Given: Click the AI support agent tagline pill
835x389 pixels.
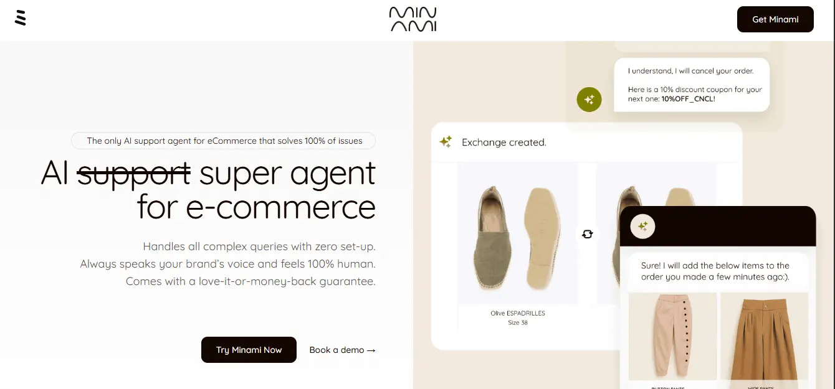Looking at the screenshot, I should (x=224, y=141).
